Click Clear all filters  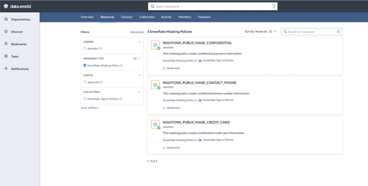(90, 108)
